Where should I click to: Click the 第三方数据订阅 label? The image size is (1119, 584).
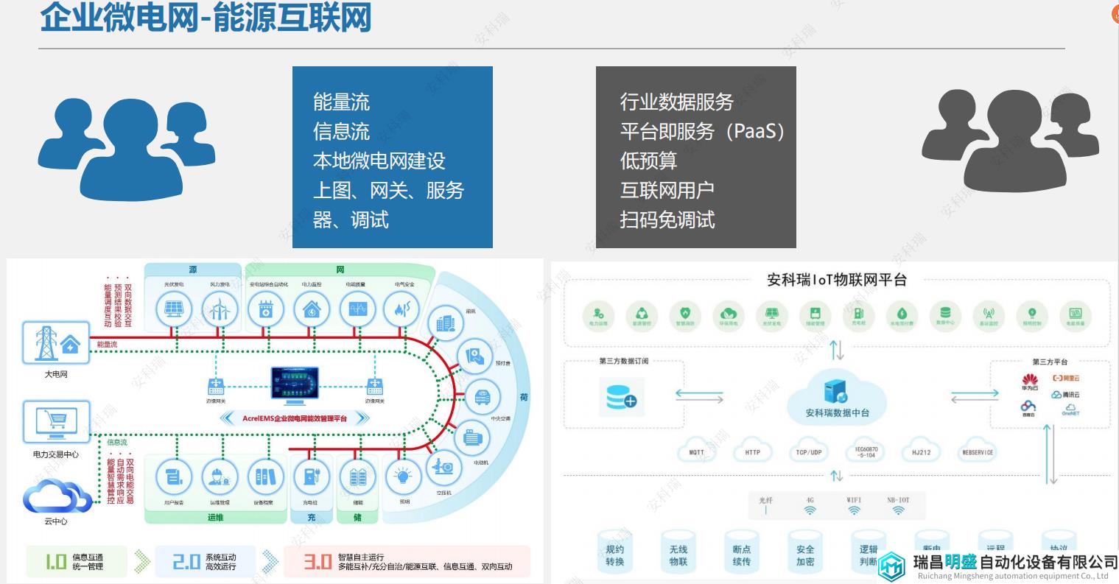[625, 361]
